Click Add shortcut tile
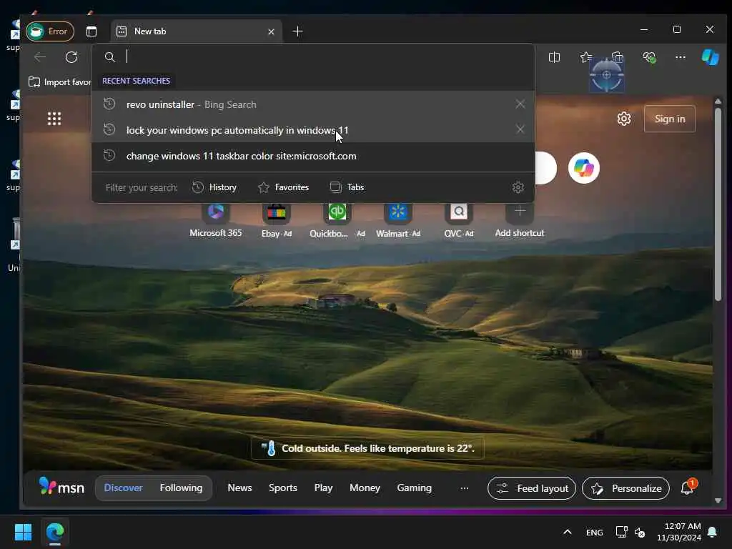The height and width of the screenshot is (549, 732). click(520, 220)
